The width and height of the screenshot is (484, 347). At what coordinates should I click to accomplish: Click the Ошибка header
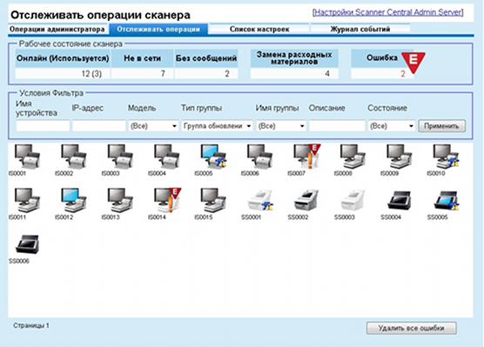tap(382, 57)
